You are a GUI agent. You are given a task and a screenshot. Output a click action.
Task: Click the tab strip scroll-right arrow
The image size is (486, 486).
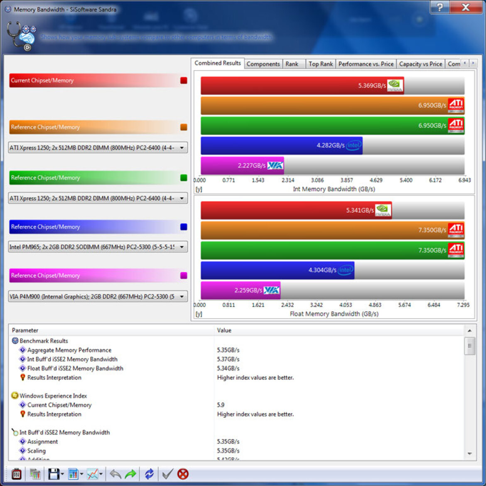(x=473, y=63)
